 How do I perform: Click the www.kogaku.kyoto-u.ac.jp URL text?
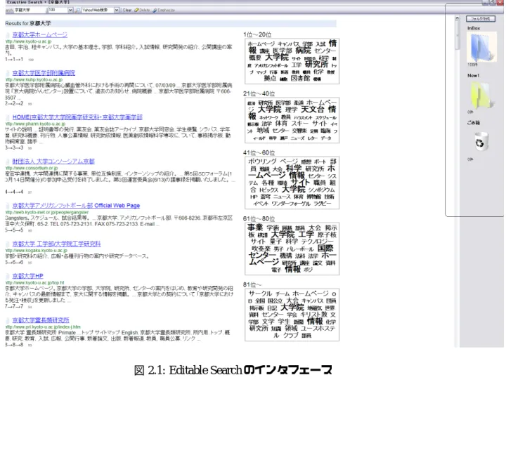click(37, 250)
